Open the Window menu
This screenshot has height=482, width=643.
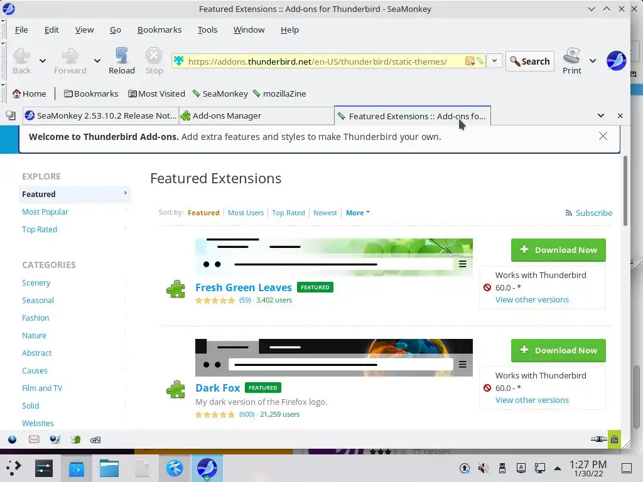pyautogui.click(x=249, y=30)
